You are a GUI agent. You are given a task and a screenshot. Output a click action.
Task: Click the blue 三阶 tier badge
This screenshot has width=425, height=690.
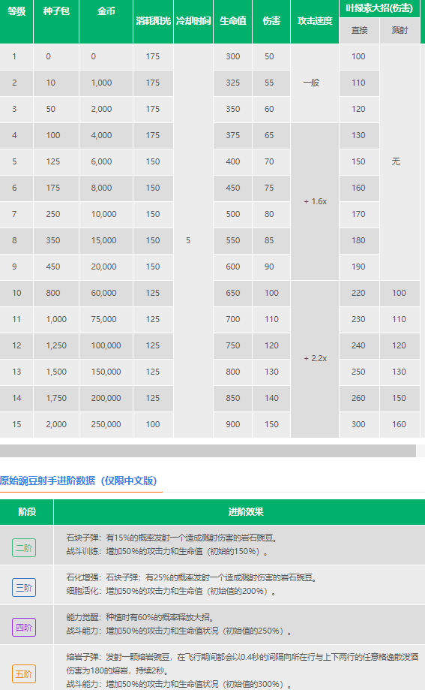pos(24,587)
